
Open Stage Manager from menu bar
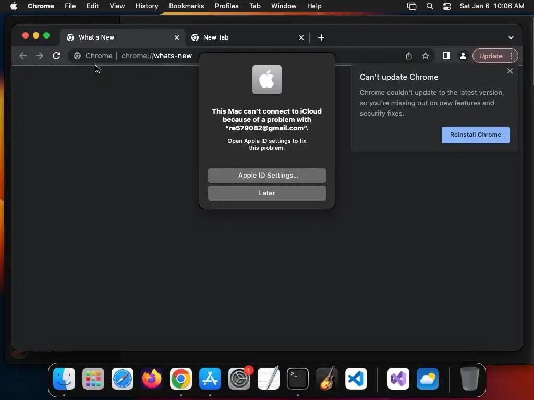point(411,6)
